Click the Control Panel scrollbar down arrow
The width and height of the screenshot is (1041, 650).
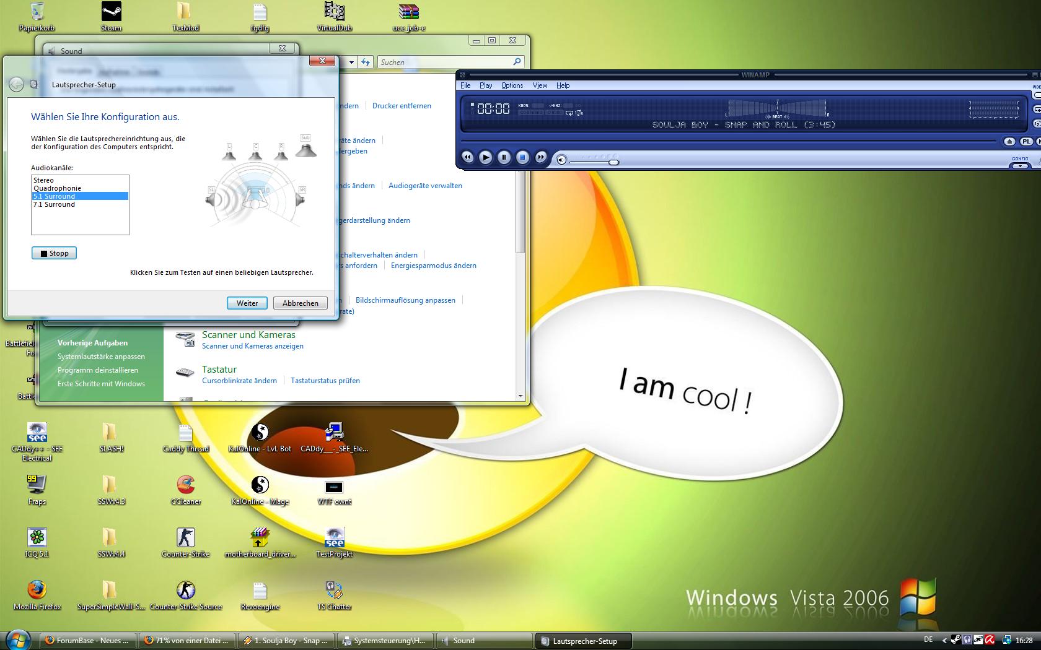(520, 396)
